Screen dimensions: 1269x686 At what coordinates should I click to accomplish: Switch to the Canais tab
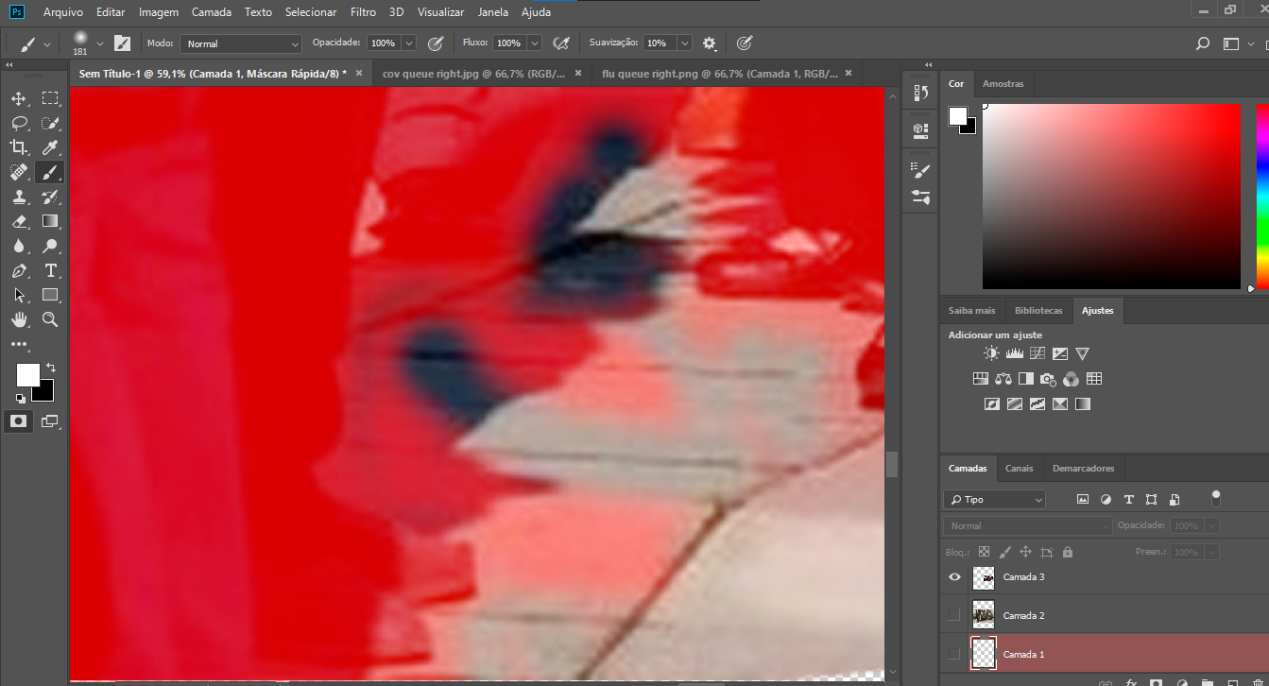pyautogui.click(x=1019, y=468)
